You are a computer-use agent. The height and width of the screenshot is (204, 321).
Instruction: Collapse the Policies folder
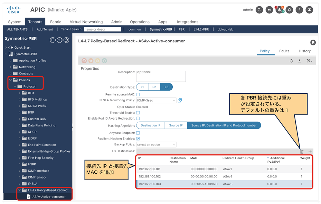10,80
